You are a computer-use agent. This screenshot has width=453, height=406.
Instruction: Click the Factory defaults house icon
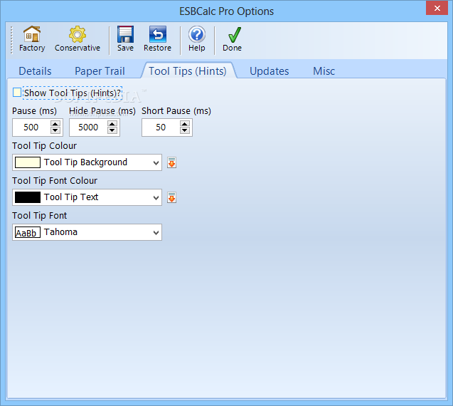(32, 34)
